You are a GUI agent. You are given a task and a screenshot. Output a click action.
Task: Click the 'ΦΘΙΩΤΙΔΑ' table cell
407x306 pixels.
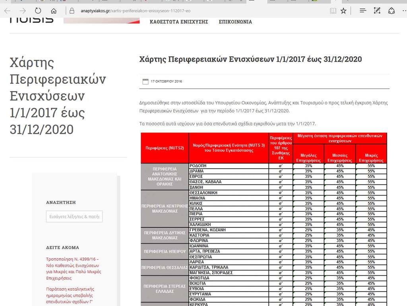229,278
